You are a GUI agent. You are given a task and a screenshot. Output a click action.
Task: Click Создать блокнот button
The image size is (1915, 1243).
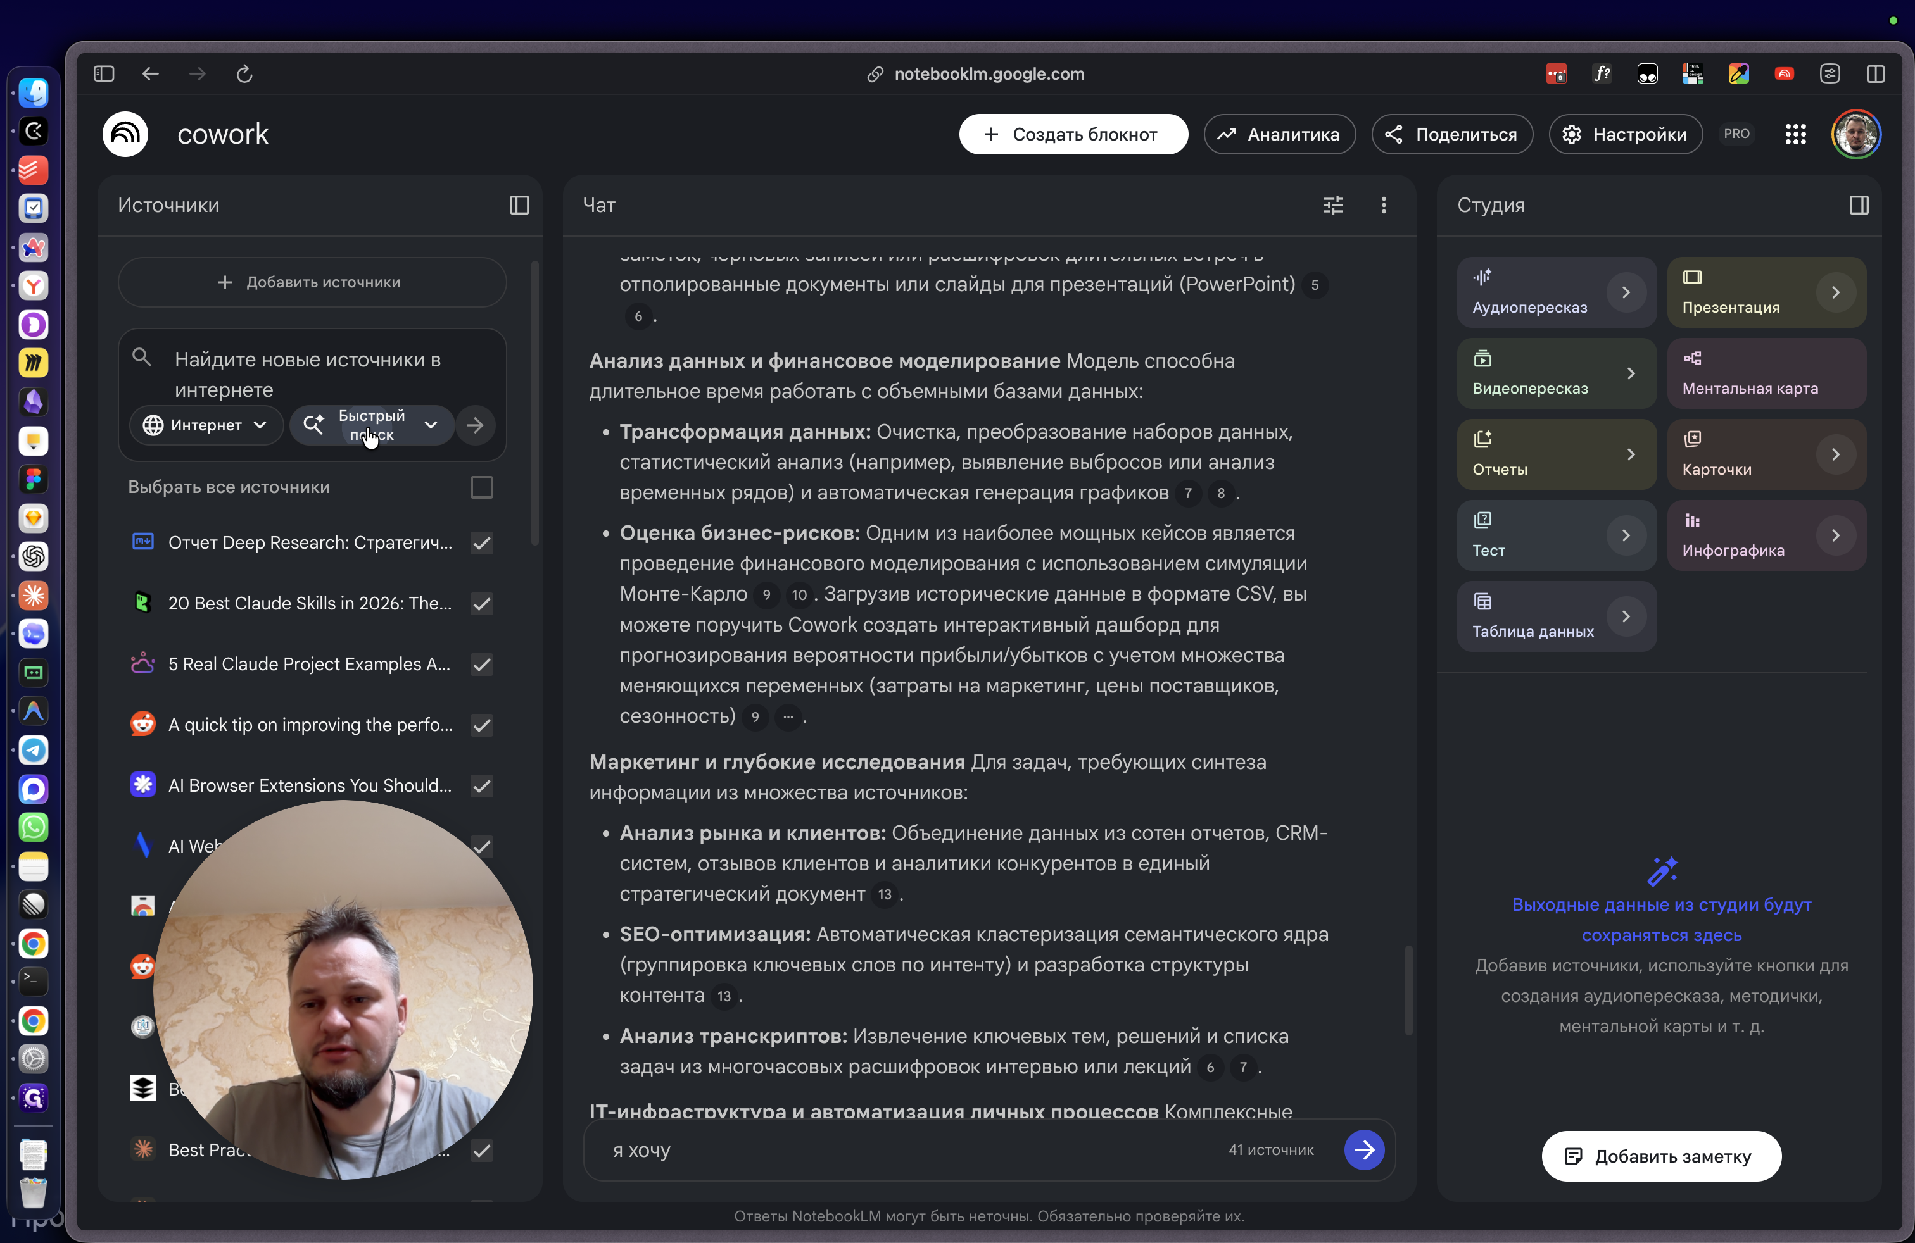coord(1073,134)
